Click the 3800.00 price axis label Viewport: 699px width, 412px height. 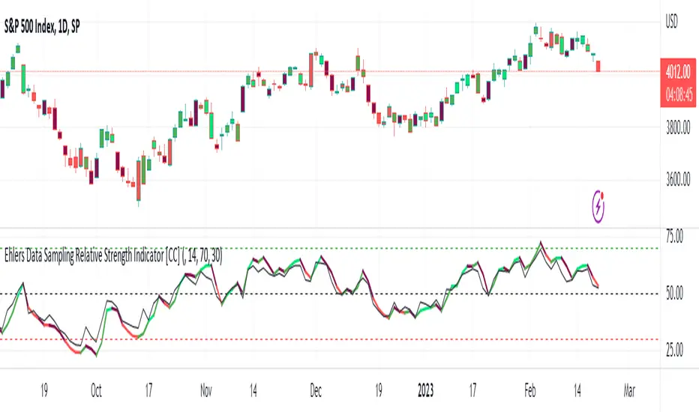point(678,128)
